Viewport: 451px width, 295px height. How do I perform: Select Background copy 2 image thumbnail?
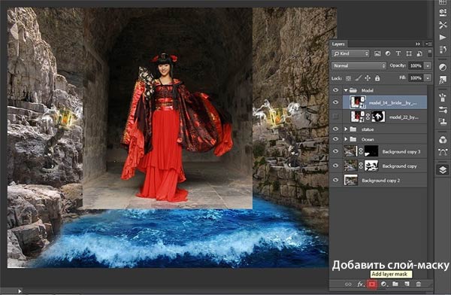coord(351,180)
